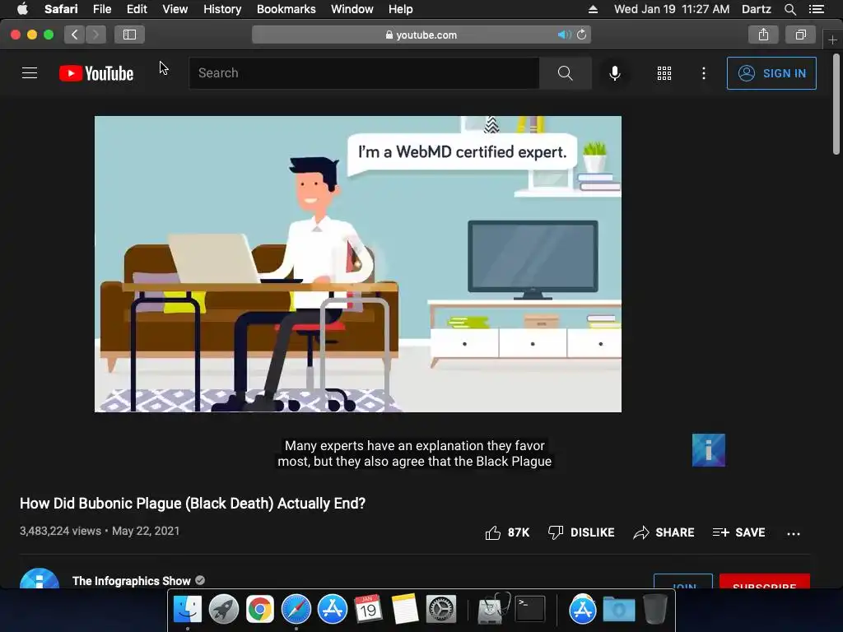The image size is (843, 632).
Task: Open the Apple menu
Action: pyautogui.click(x=22, y=9)
